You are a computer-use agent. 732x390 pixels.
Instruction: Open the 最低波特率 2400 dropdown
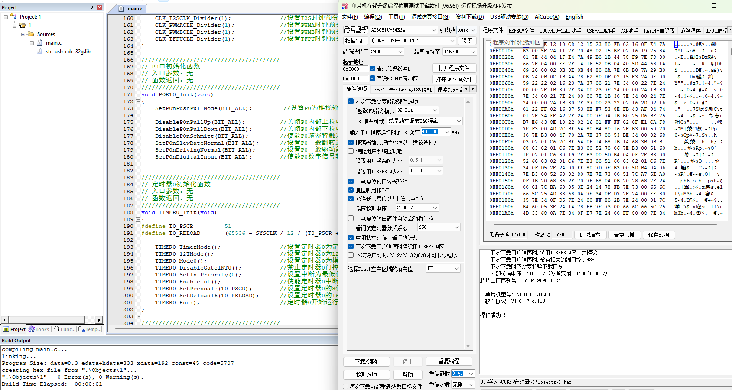tap(387, 52)
